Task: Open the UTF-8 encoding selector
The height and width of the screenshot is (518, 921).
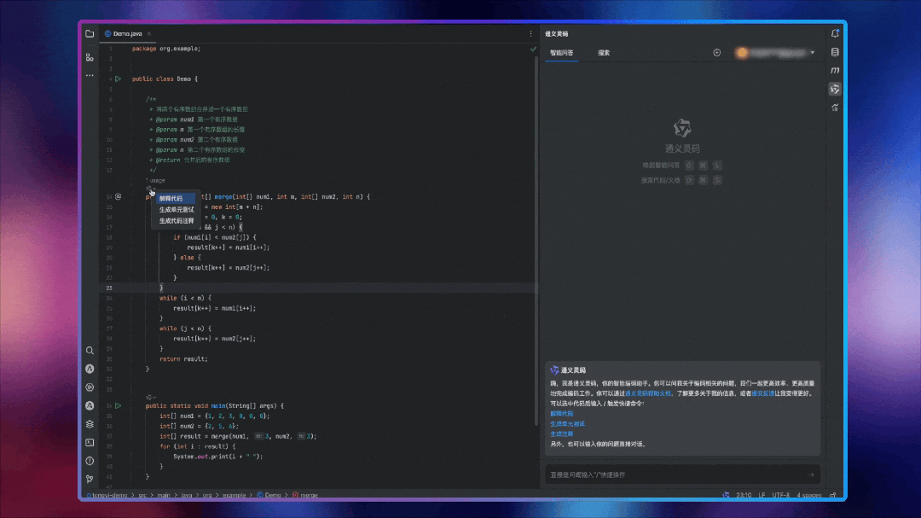Action: coord(781,495)
